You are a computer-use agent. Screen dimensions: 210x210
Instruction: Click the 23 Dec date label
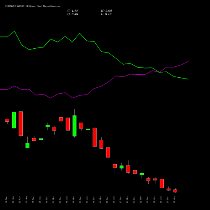point(147,200)
